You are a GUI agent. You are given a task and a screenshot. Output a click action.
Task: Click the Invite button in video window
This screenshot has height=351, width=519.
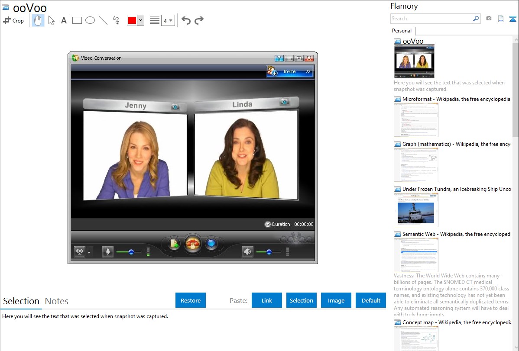[290, 71]
